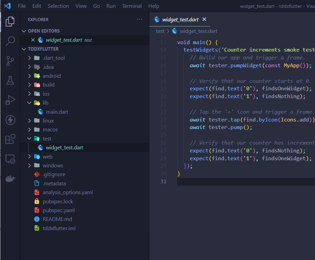Open the Extensions view
Screen dimensions: 315x260
click(x=10, y=139)
